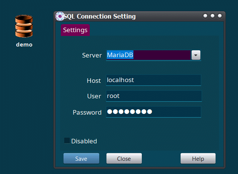Click the Password label text
This screenshot has width=238, height=174.
(x=87, y=112)
